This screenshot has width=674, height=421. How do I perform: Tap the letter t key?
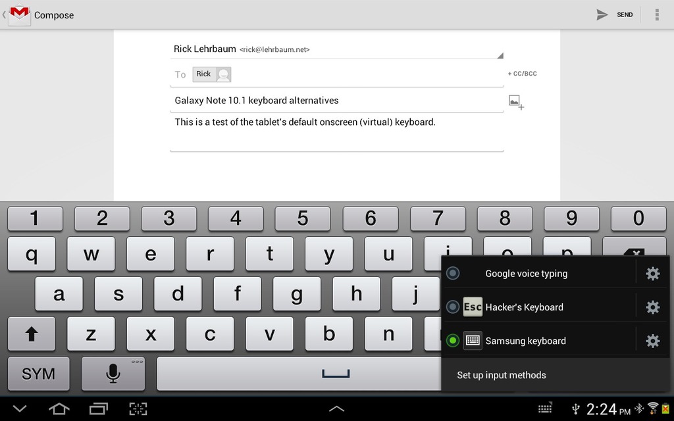[269, 254]
